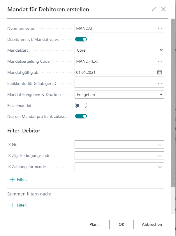Open the calendar picker for Mandat gültig ab

[160, 71]
